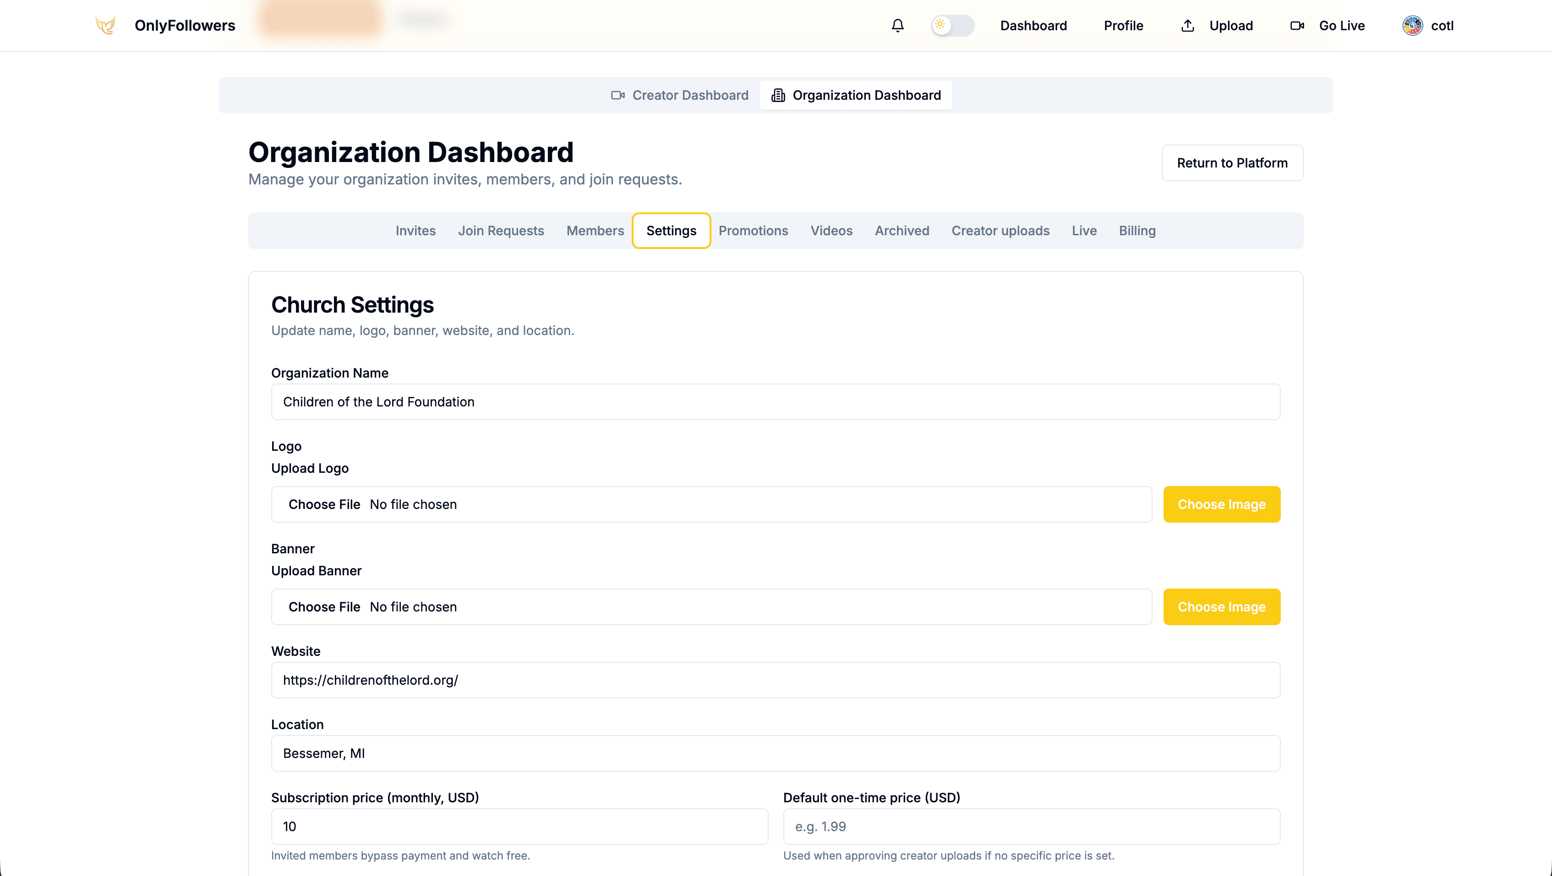Screen dimensions: 1552x876
Task: Click the Go Live camera icon
Action: pyautogui.click(x=1297, y=25)
